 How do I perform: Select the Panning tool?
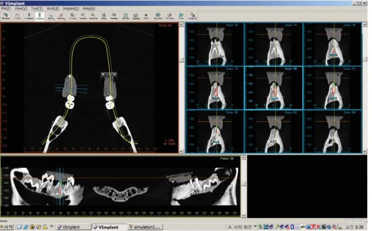(114, 16)
